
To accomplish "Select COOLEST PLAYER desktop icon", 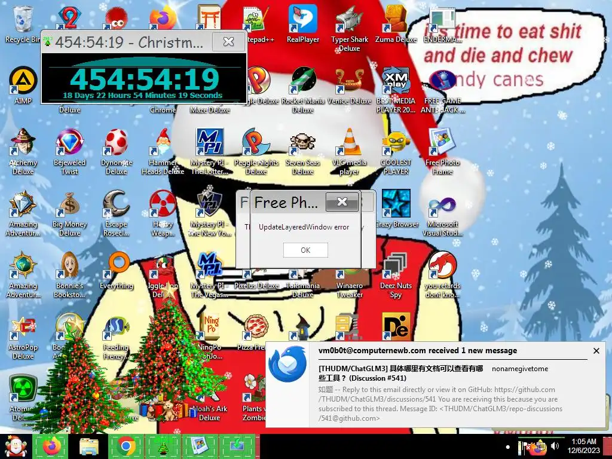I will [x=396, y=152].
